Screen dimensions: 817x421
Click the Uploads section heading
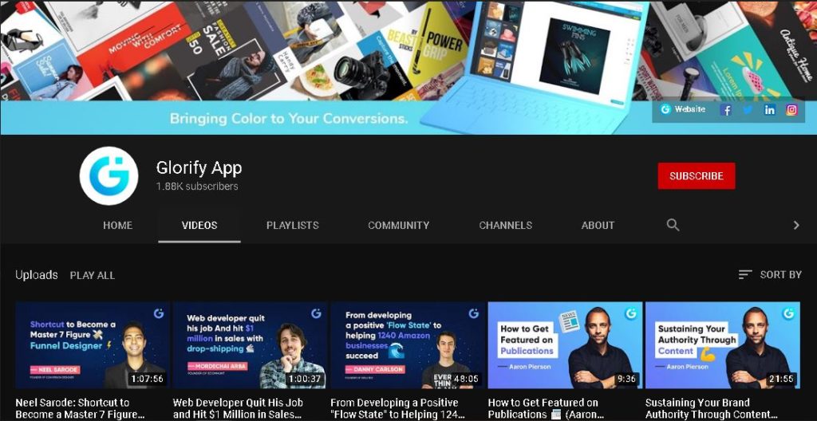point(37,275)
